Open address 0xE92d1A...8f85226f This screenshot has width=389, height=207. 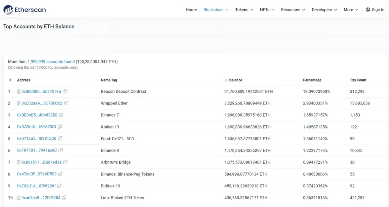point(36,186)
